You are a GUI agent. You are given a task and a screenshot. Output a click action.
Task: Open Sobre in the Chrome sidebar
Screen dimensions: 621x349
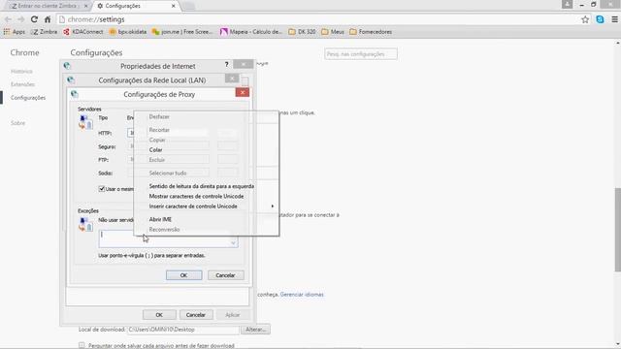[17, 123]
